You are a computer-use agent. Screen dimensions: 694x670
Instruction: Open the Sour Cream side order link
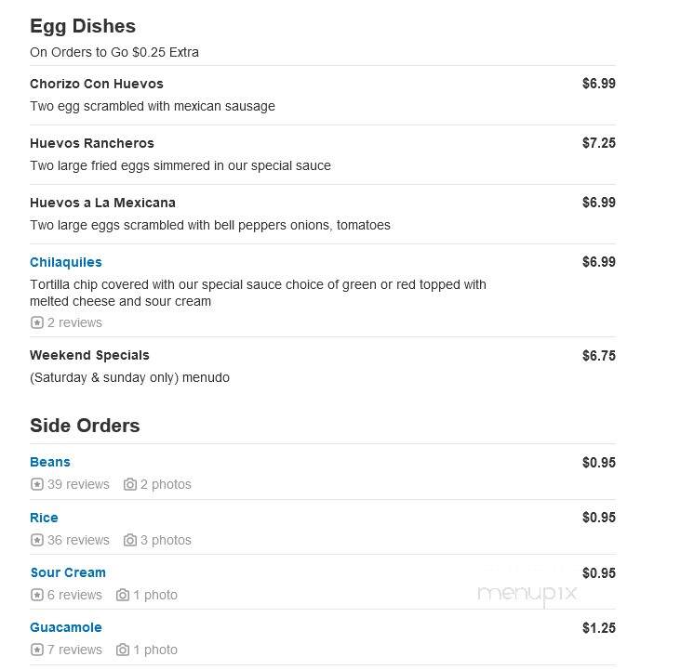(x=68, y=572)
